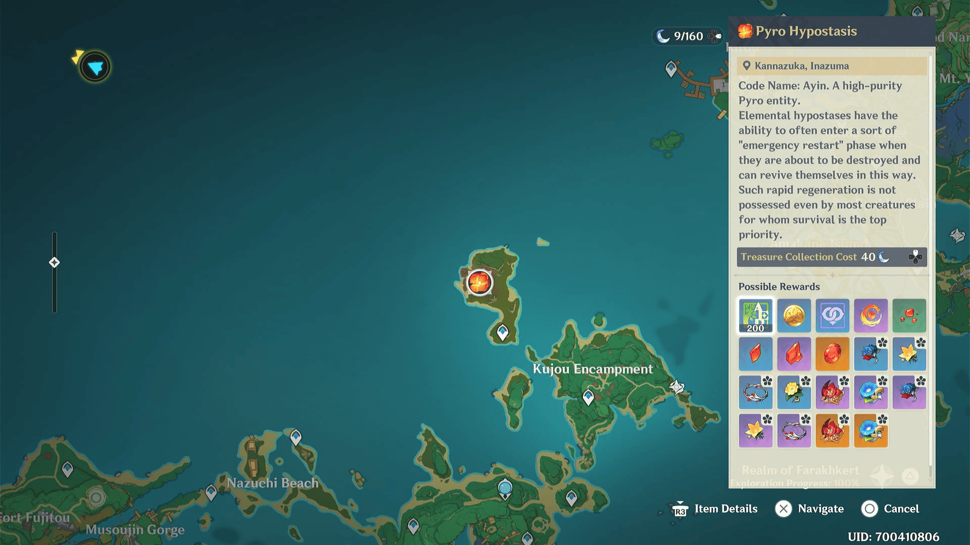Select Agnidus Agate Fragment on blue tile
This screenshot has width=970, height=545.
[756, 354]
